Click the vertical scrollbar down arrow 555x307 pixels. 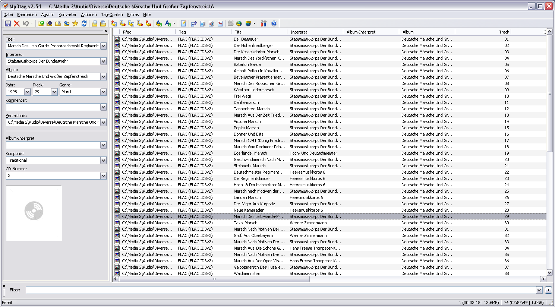(x=549, y=273)
